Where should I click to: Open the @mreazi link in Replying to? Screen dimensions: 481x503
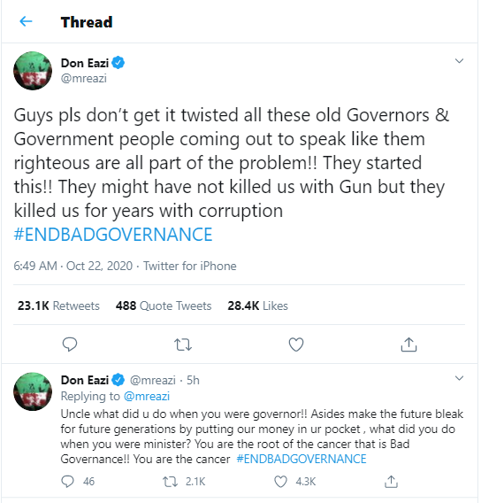(x=147, y=396)
